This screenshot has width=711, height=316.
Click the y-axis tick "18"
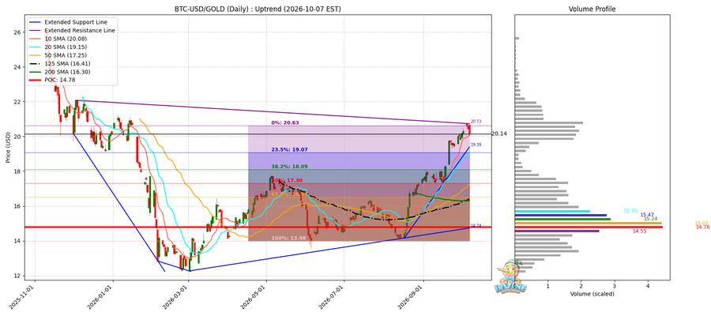click(x=17, y=171)
